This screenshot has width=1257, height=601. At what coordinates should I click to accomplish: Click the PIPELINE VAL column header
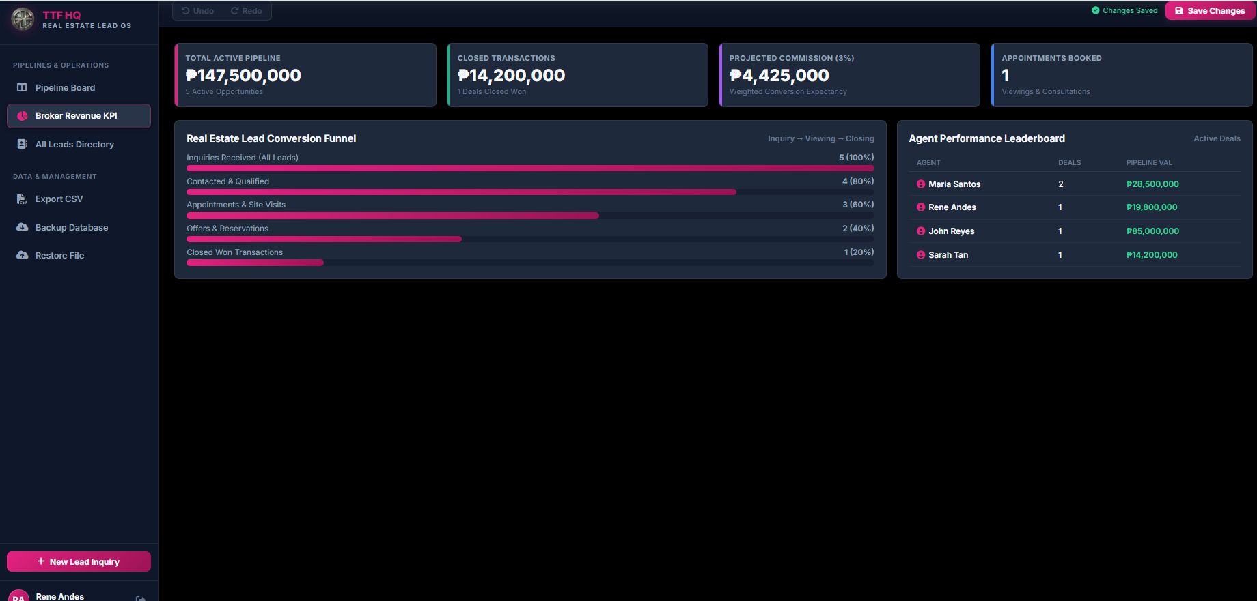[1149, 162]
